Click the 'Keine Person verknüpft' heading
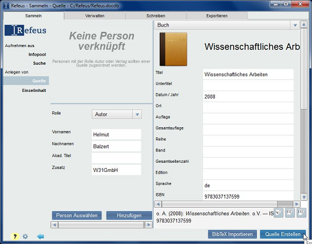Viewport: 312px width, 244px height. [x=102, y=41]
